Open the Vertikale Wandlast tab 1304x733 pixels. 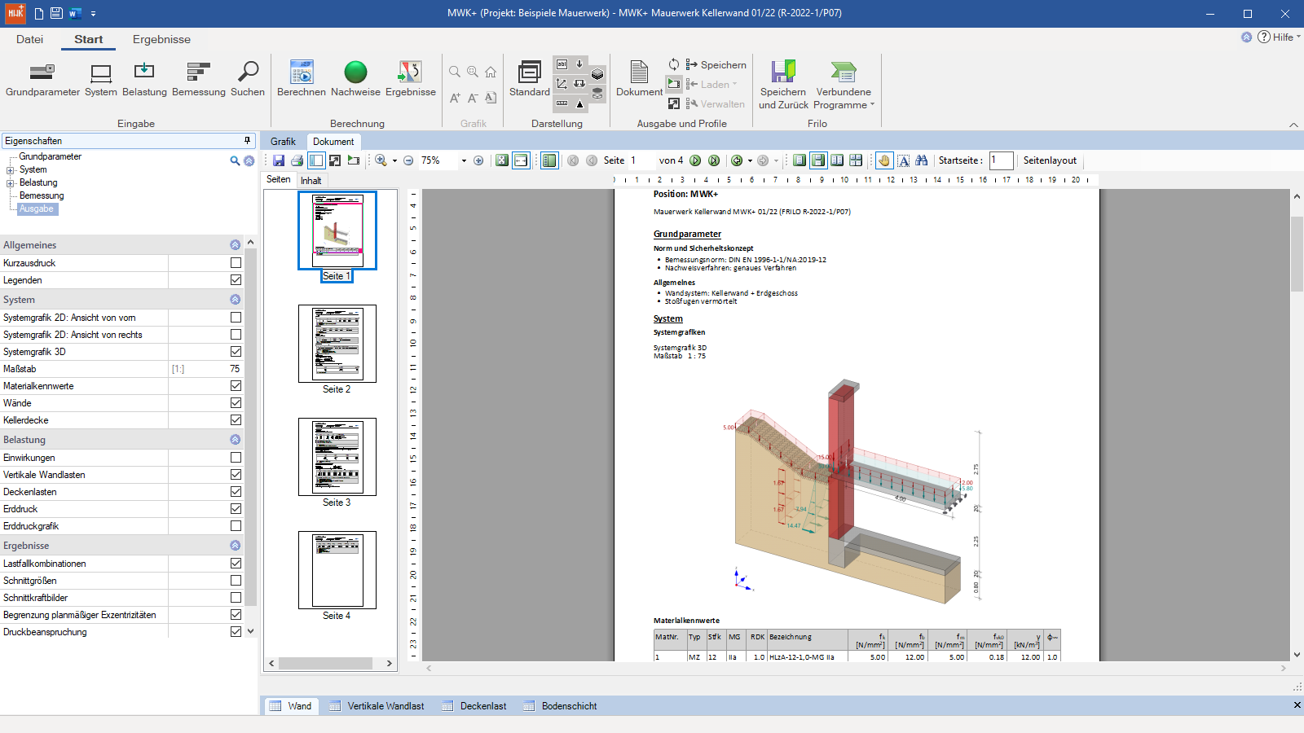click(x=377, y=706)
